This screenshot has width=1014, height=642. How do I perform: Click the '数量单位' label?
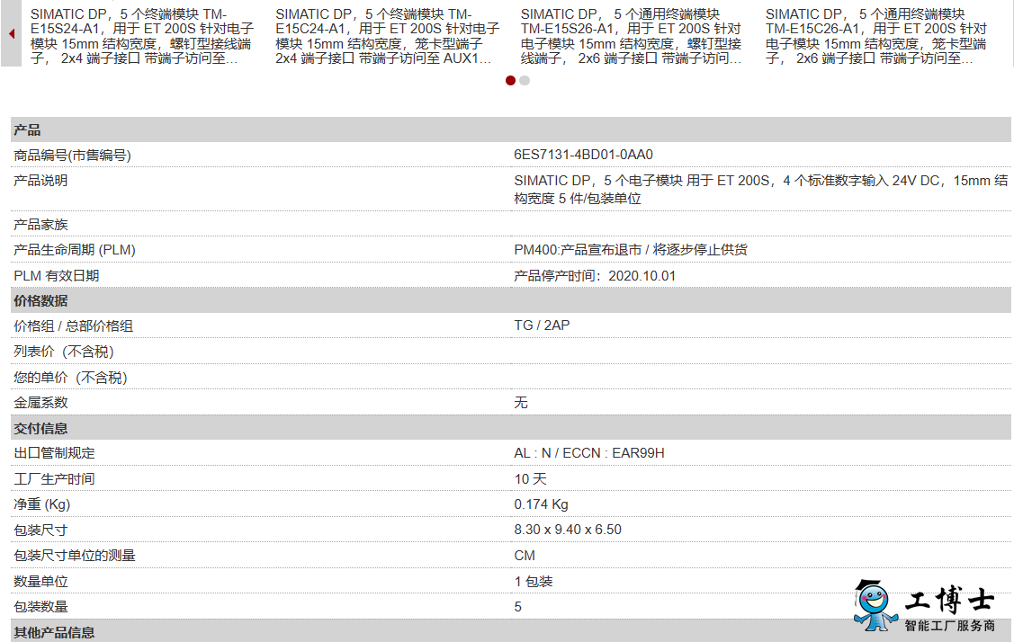click(40, 581)
